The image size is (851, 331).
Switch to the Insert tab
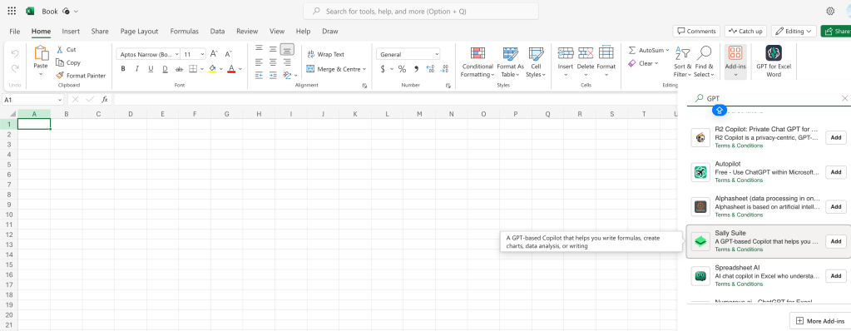click(x=71, y=32)
